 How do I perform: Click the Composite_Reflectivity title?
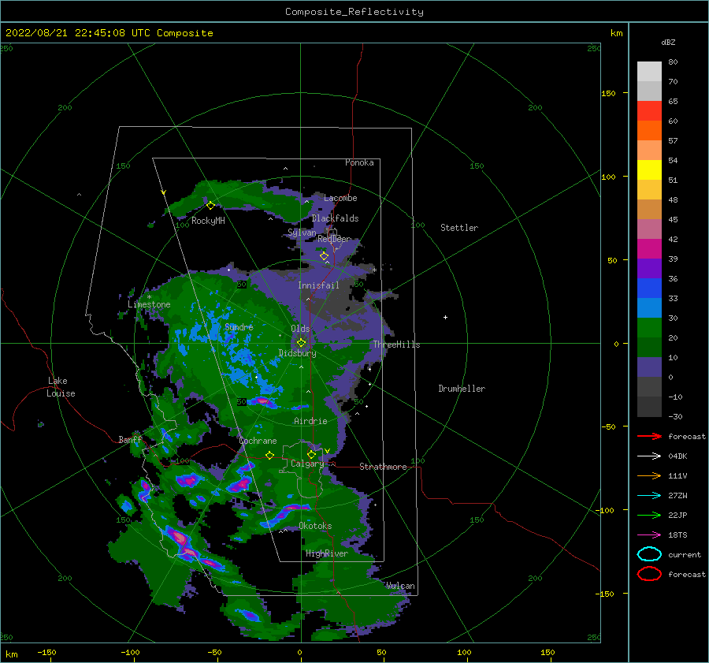click(354, 11)
